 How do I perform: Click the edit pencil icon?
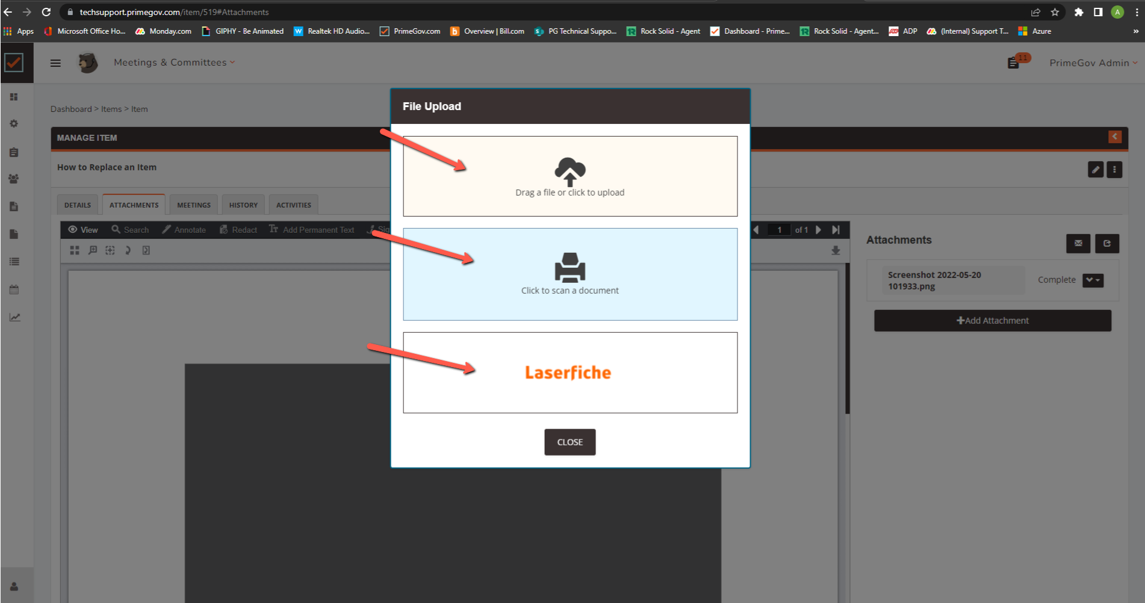coord(1096,170)
